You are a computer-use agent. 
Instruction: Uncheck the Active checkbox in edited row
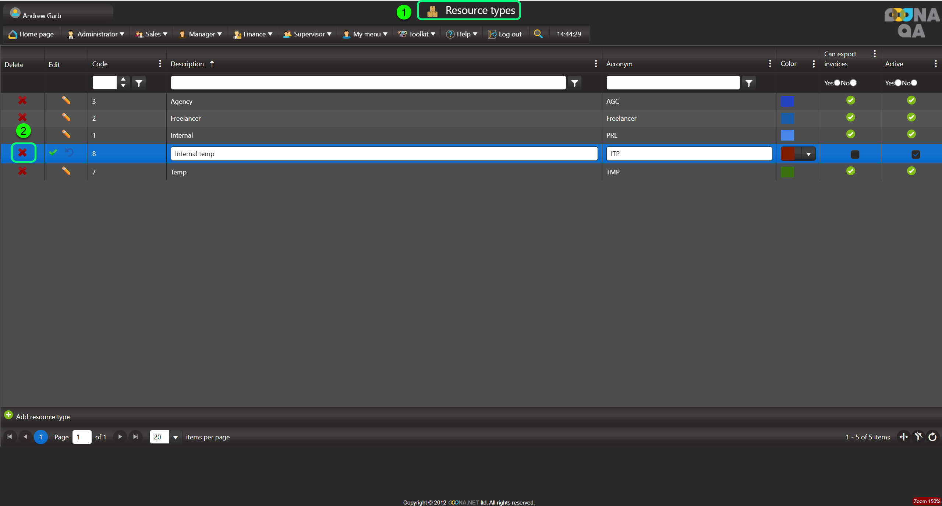(916, 154)
